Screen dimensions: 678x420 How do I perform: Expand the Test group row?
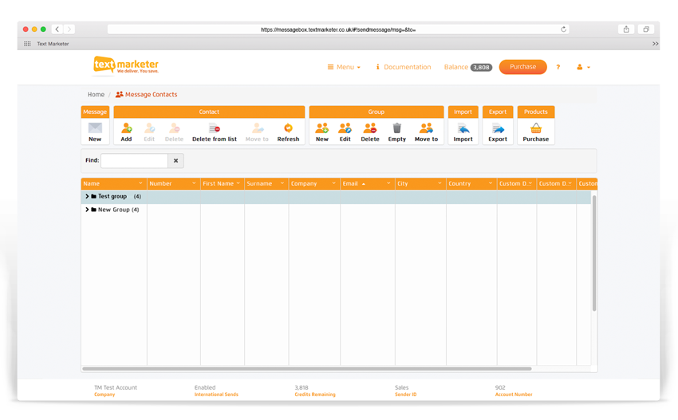(87, 196)
